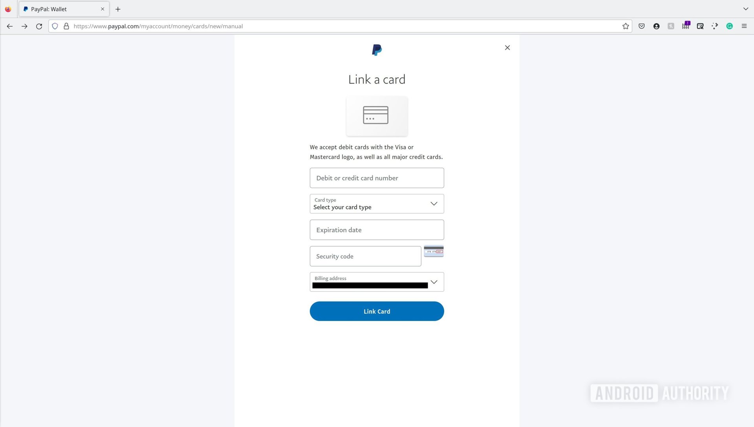The height and width of the screenshot is (427, 754).
Task: Click the browser bookmark star icon
Action: point(626,26)
